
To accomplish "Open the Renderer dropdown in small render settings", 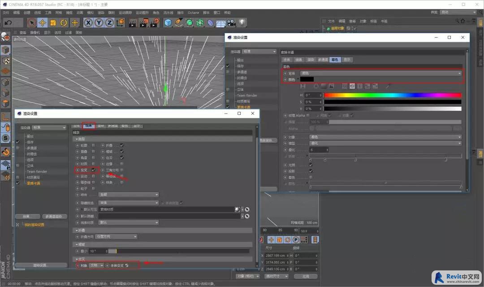I will 49,127.
